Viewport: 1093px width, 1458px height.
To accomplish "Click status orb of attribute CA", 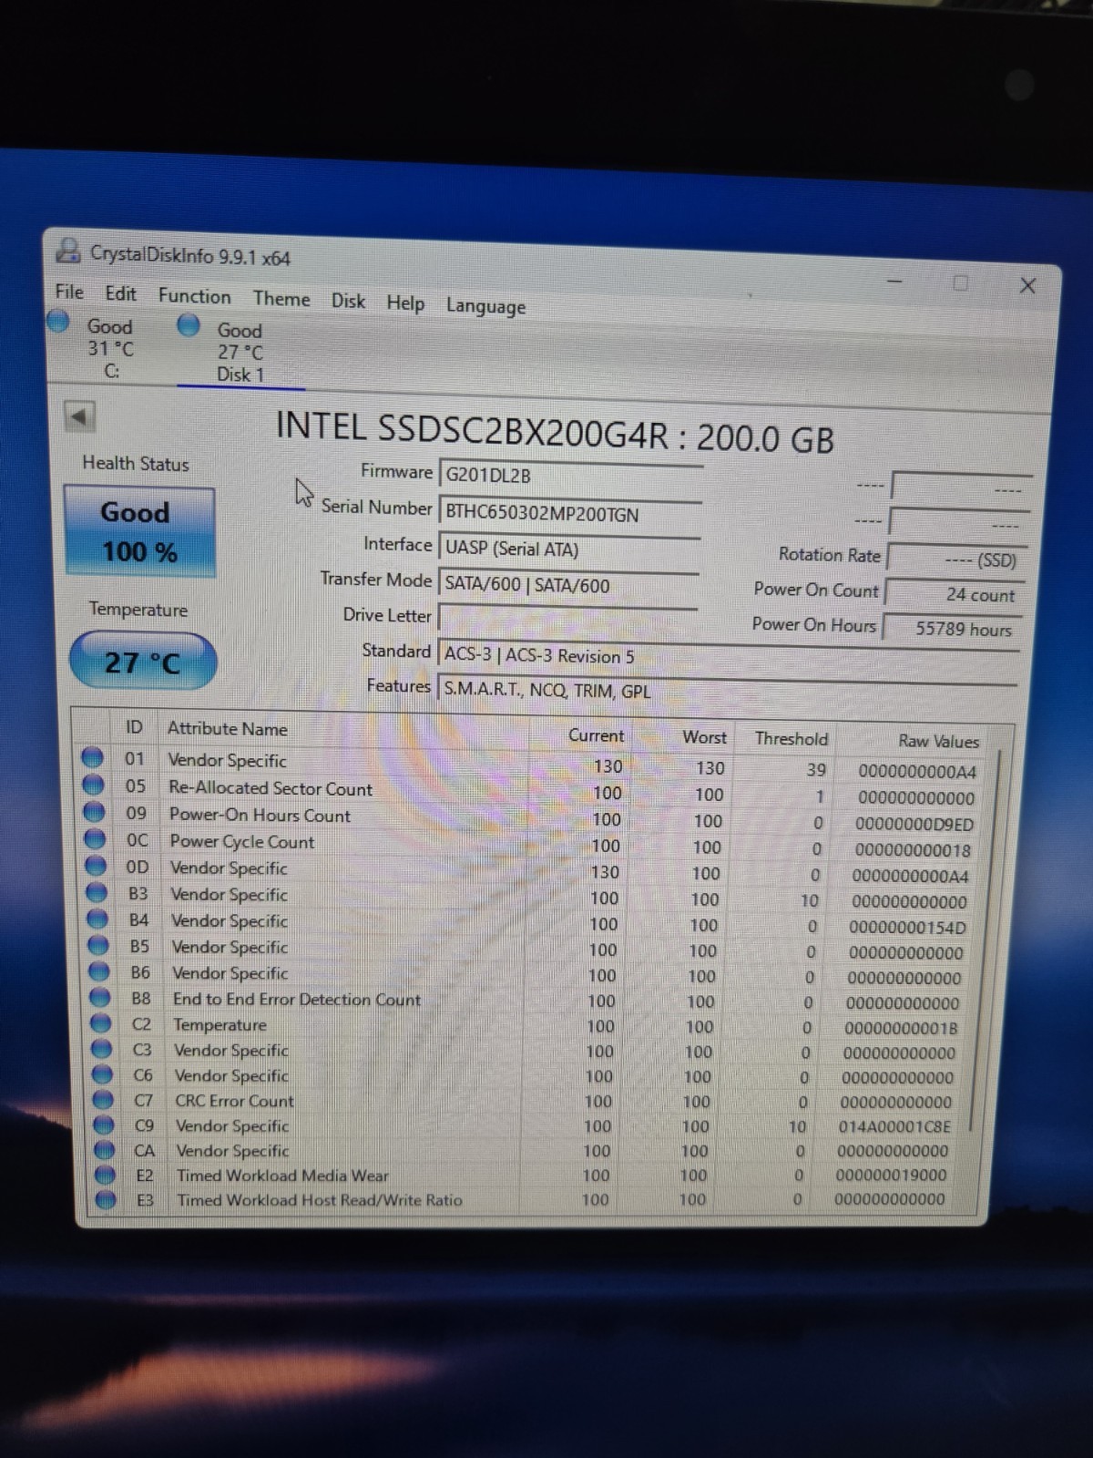I will [106, 1150].
